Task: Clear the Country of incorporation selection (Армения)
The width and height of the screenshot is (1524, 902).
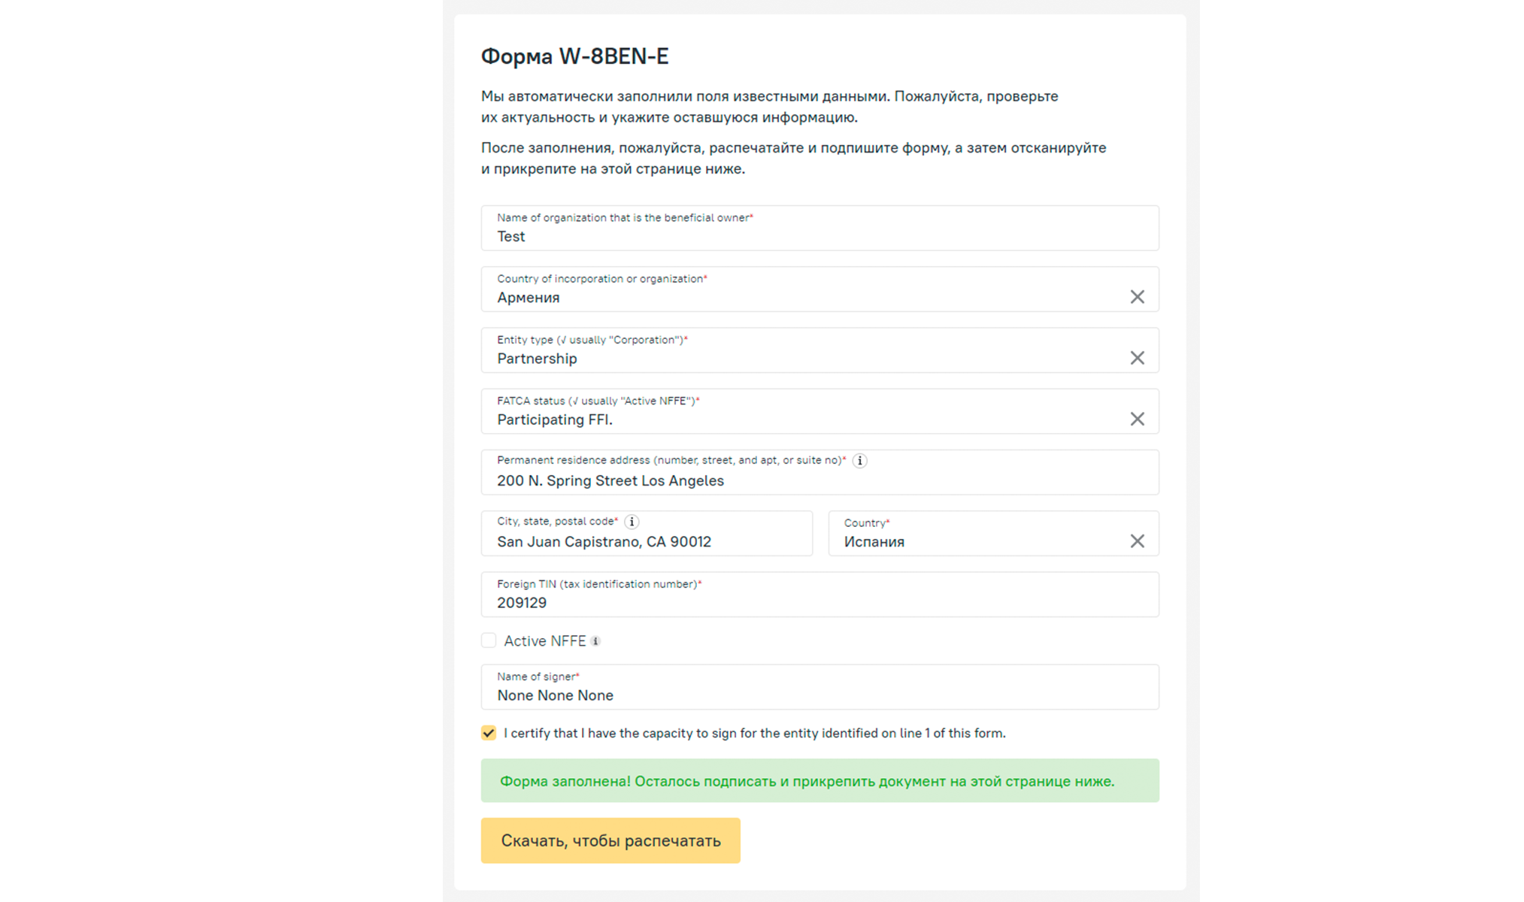Action: [1137, 297]
